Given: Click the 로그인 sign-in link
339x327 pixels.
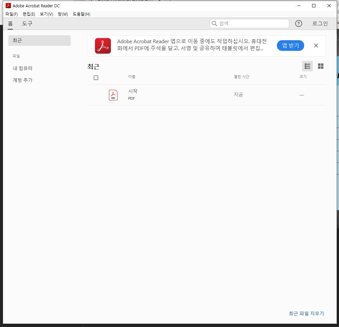Looking at the screenshot, I should click(320, 23).
